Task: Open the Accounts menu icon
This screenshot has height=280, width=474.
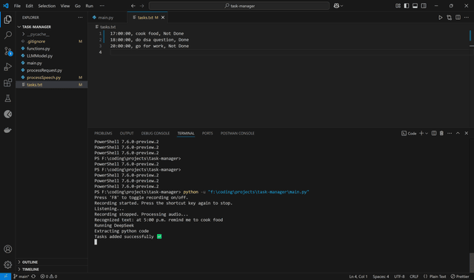Action: pos(8,249)
